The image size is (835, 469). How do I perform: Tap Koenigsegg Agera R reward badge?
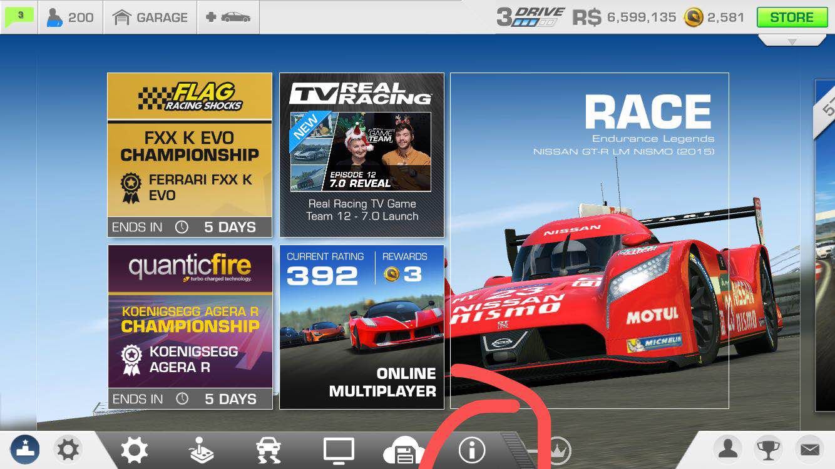pyautogui.click(x=132, y=360)
